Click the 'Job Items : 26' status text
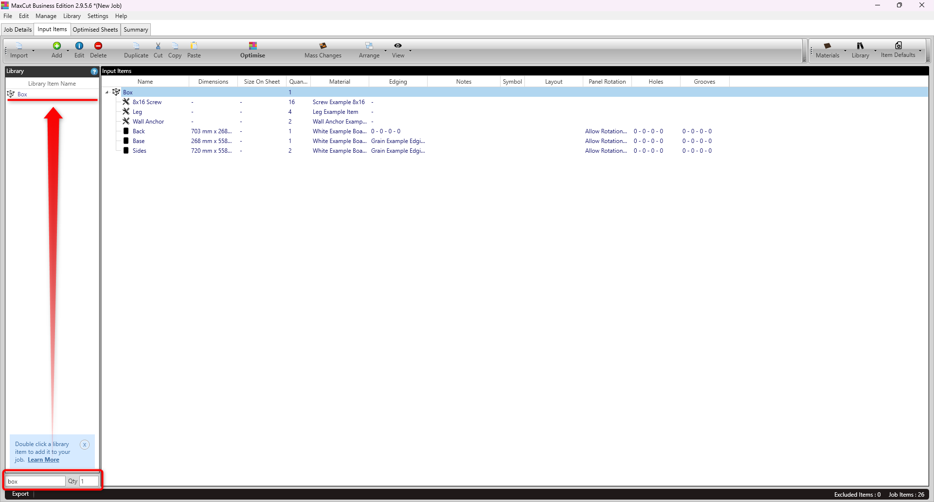The image size is (934, 502). tap(906, 495)
